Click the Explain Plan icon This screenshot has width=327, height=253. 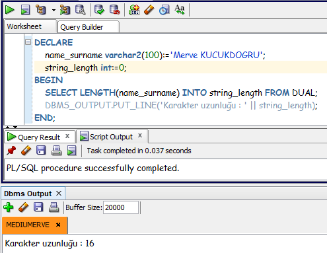41,10
